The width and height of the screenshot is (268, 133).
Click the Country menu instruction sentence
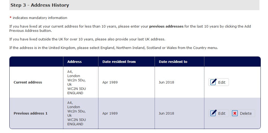[113, 48]
